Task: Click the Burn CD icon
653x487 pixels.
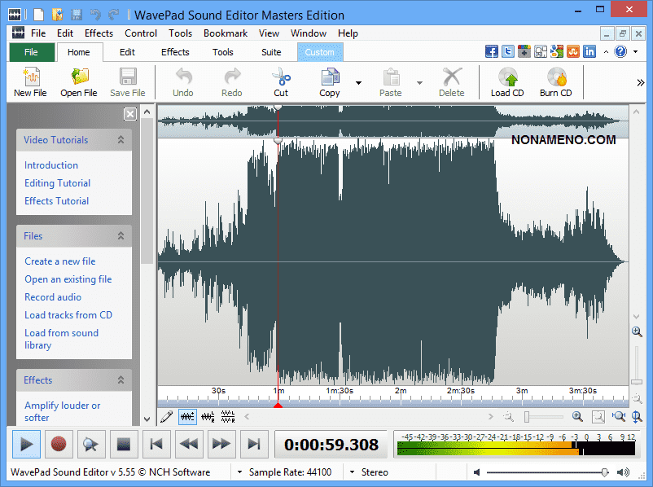Action: (x=556, y=78)
